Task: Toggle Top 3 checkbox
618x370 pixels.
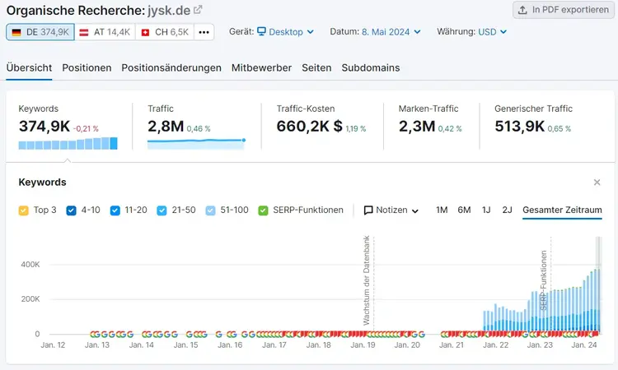Action: [x=24, y=210]
